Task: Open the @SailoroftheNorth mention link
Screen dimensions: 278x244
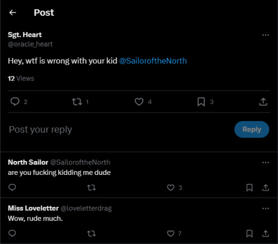Action: [x=153, y=61]
